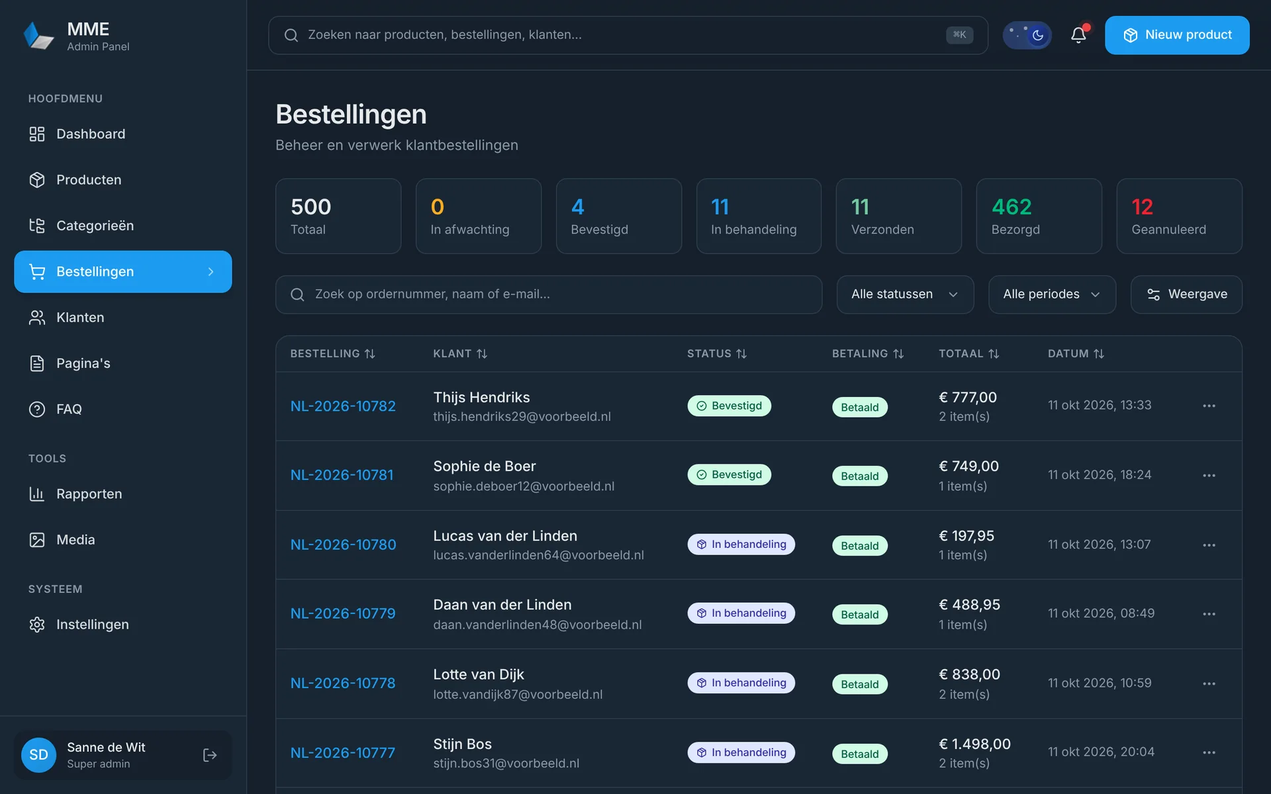The image size is (1271, 794).
Task: Open order link NL-2026-10779
Action: pyautogui.click(x=343, y=613)
